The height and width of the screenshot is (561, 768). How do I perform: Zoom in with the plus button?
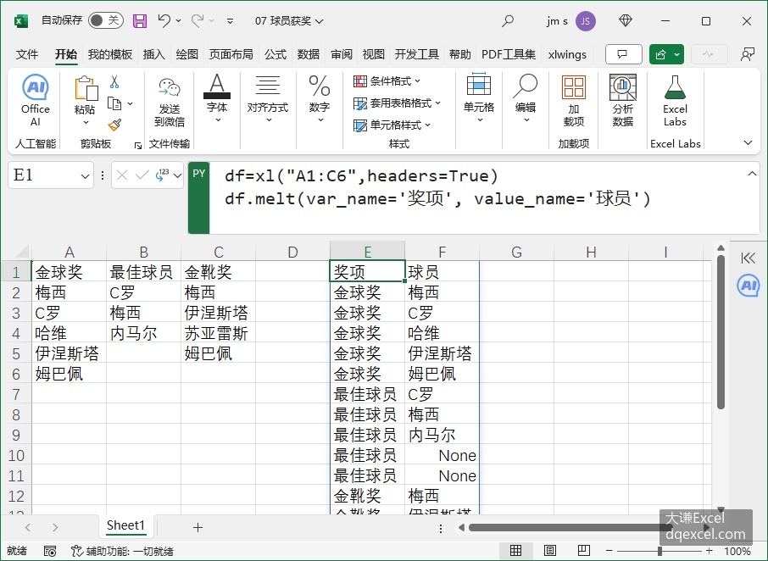[x=709, y=551]
